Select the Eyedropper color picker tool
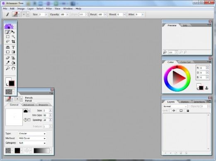The width and height of the screenshot is (216, 161). pyautogui.click(x=8, y=63)
